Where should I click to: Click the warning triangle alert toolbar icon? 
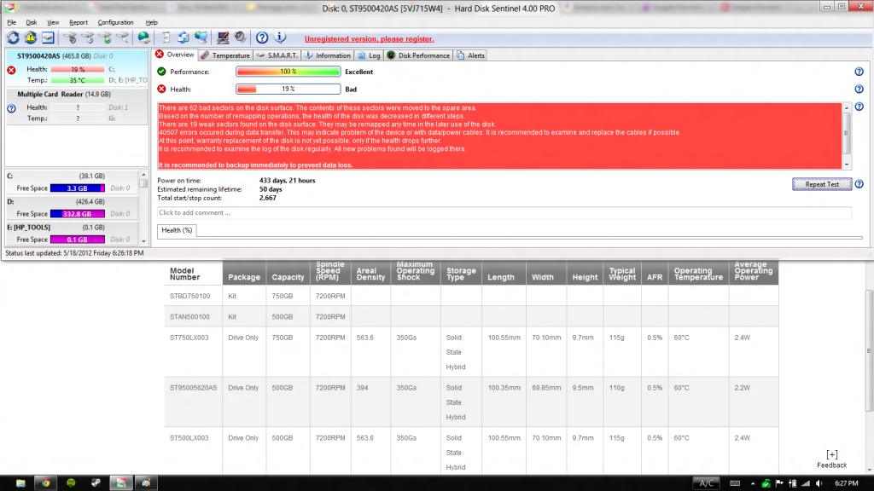(x=30, y=38)
